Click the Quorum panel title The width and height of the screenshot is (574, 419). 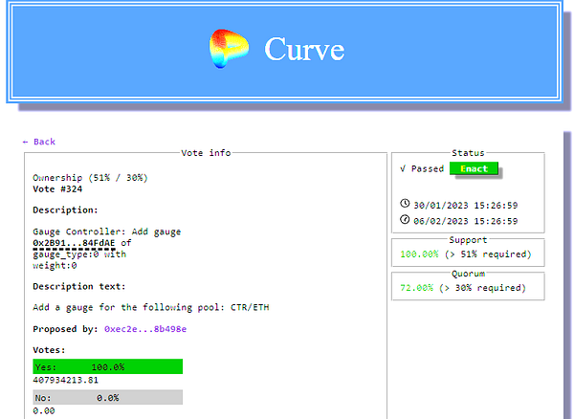point(468,274)
